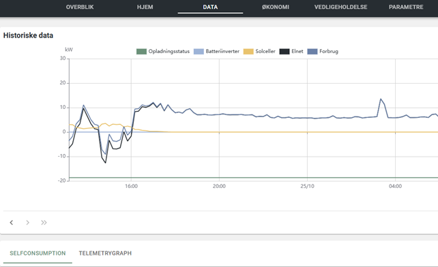This screenshot has height=267, width=438.
Task: Hide the Elnet series via legend
Action: tap(291, 51)
